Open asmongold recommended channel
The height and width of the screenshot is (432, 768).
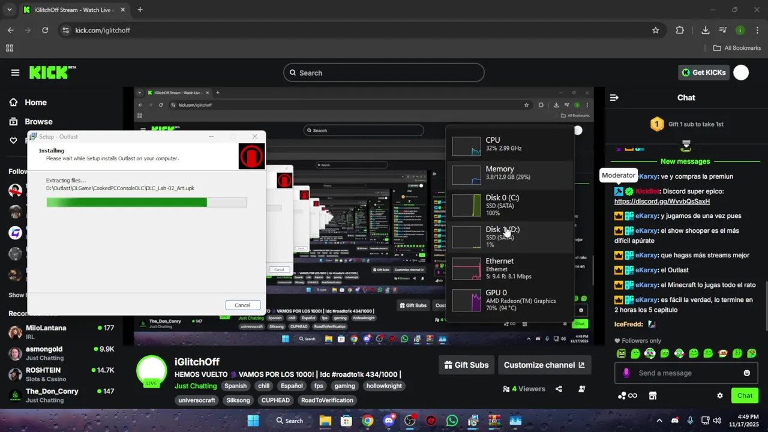pos(60,353)
